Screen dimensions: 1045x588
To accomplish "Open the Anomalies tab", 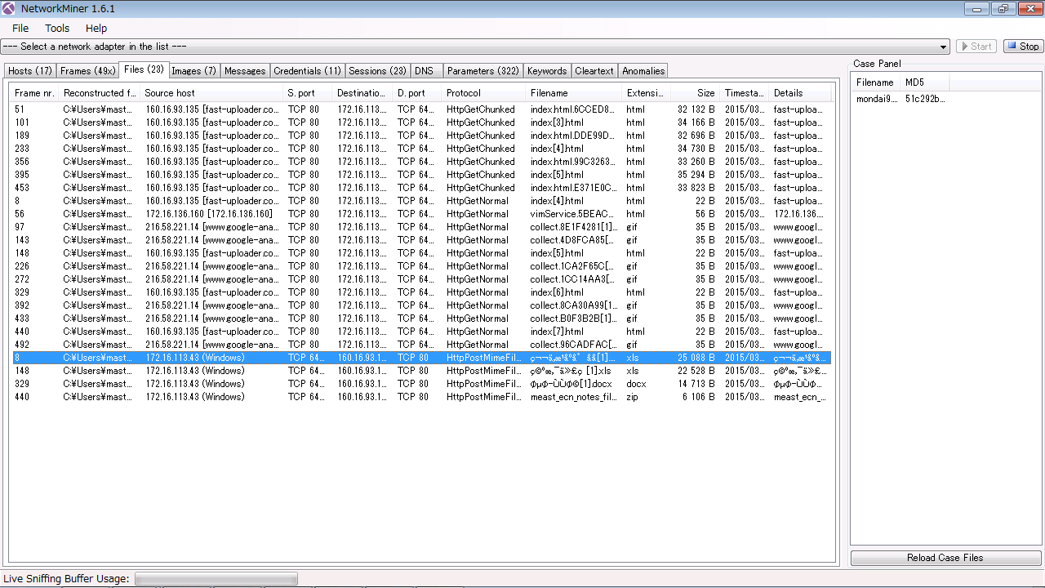I will tap(643, 71).
